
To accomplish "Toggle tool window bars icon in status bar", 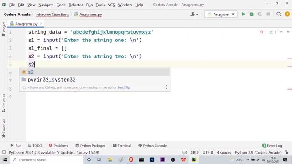I will [4, 152].
